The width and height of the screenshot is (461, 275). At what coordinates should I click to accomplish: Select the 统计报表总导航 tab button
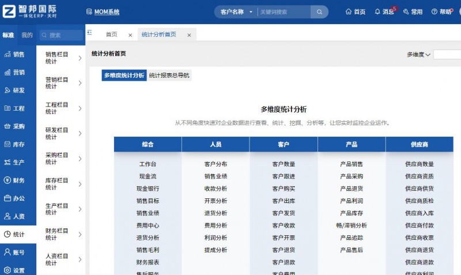[x=169, y=76]
